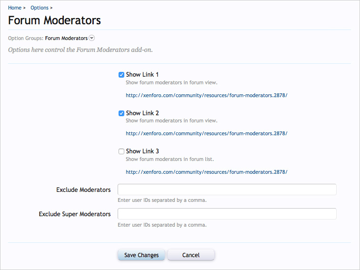Click the Forum Moderators option group name
The image size is (360, 270).
[66, 38]
